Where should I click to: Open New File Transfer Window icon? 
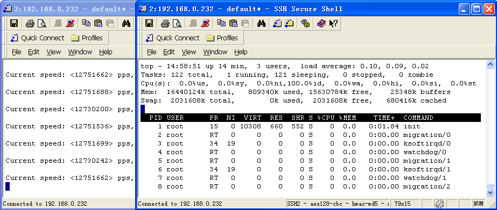289,23
